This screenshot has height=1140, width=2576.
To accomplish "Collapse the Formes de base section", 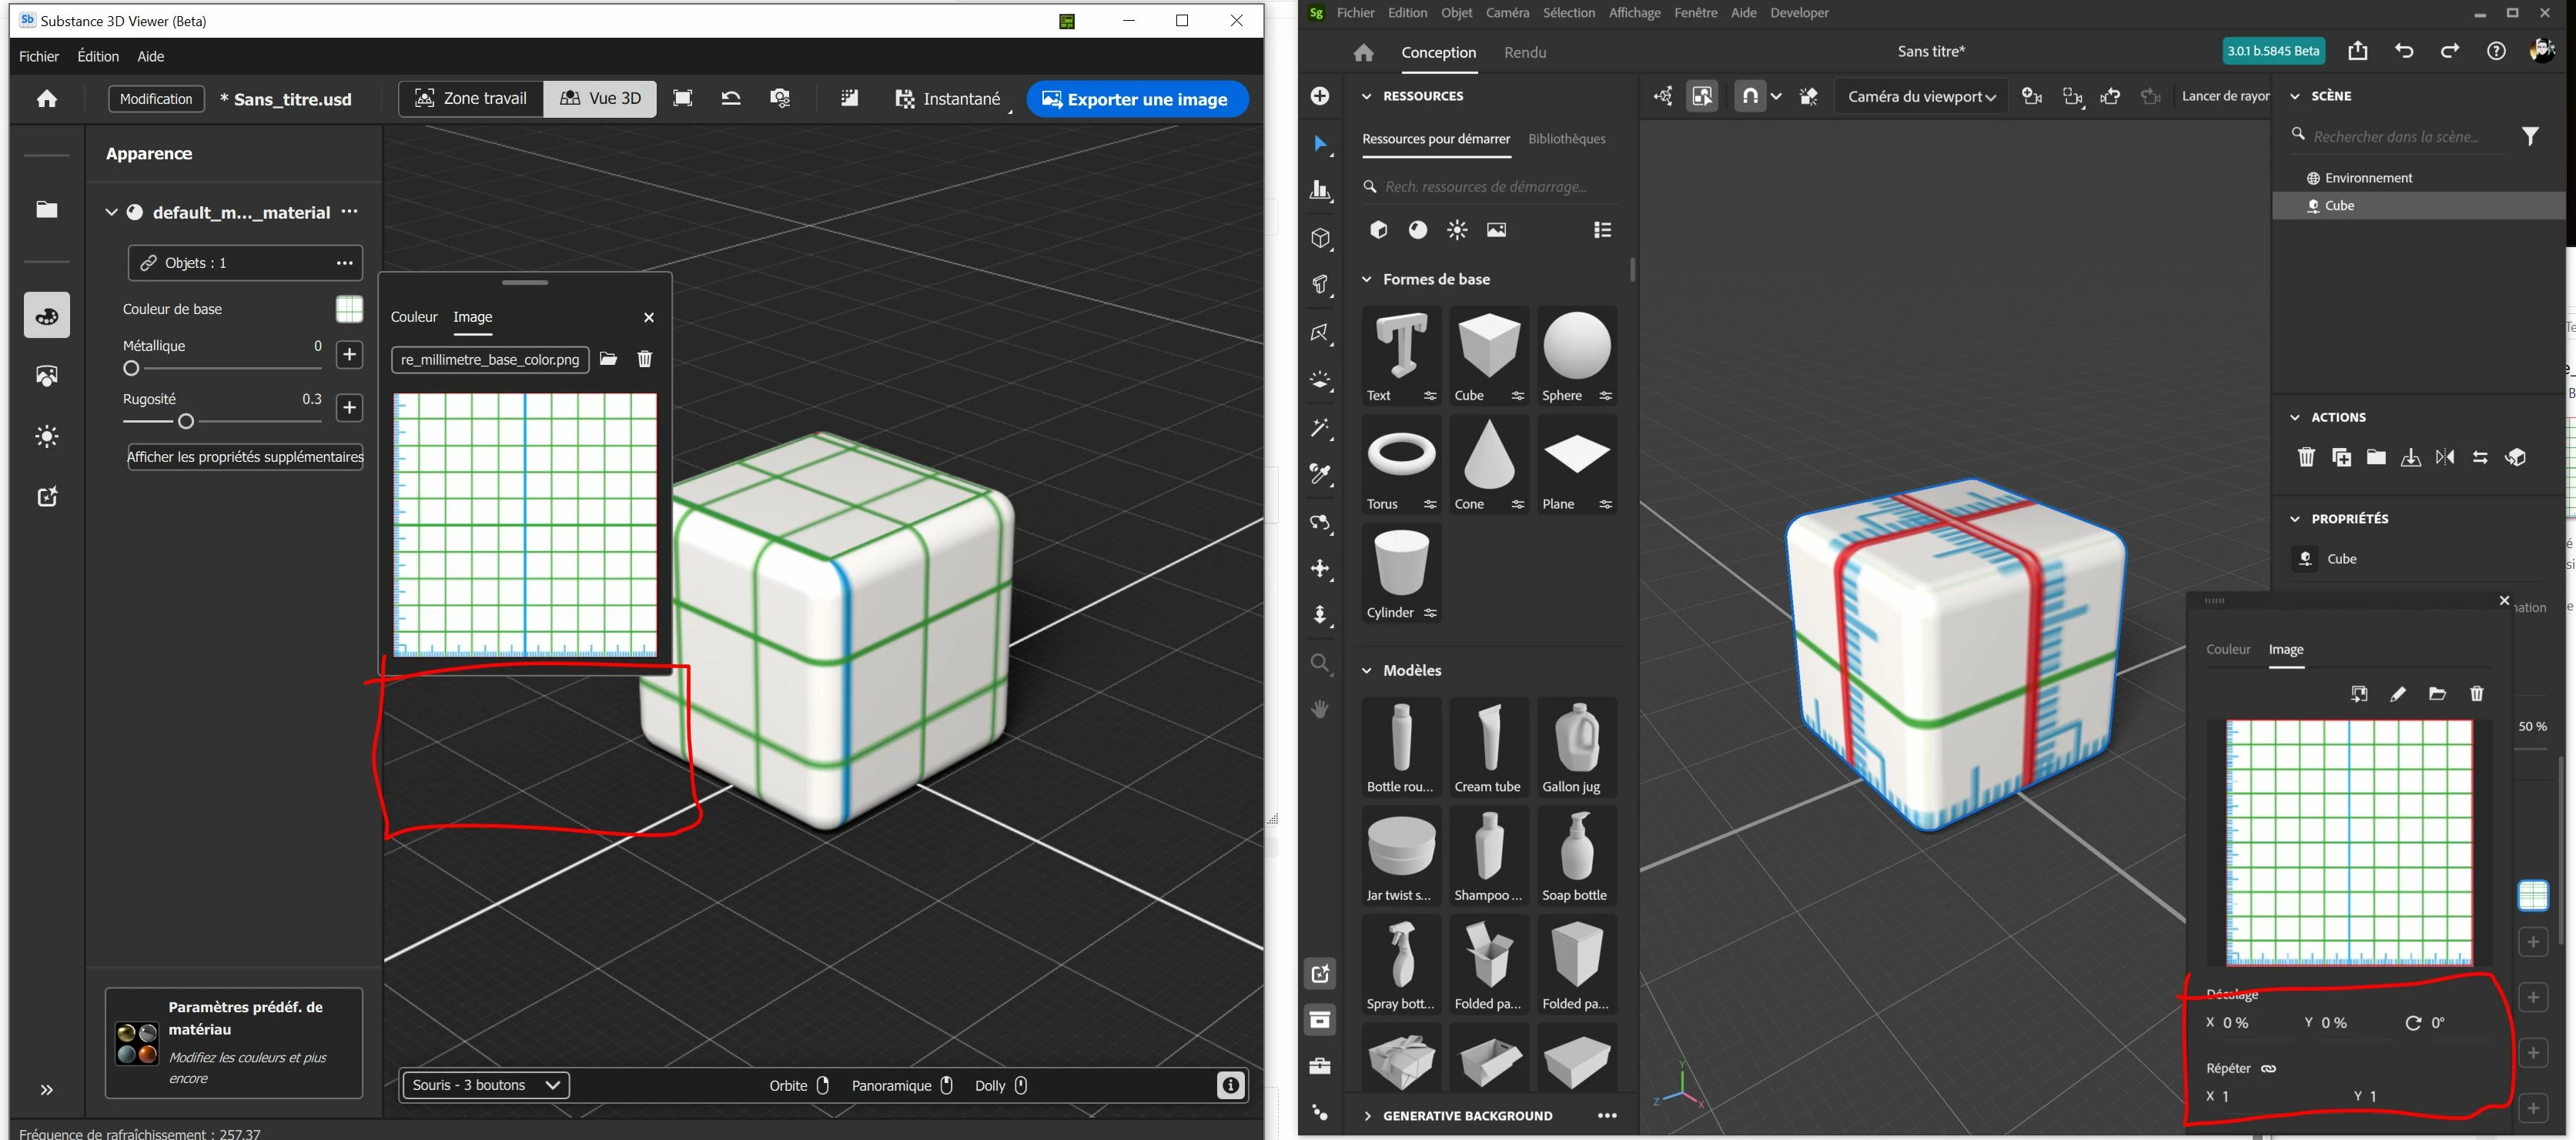I will pos(1367,279).
